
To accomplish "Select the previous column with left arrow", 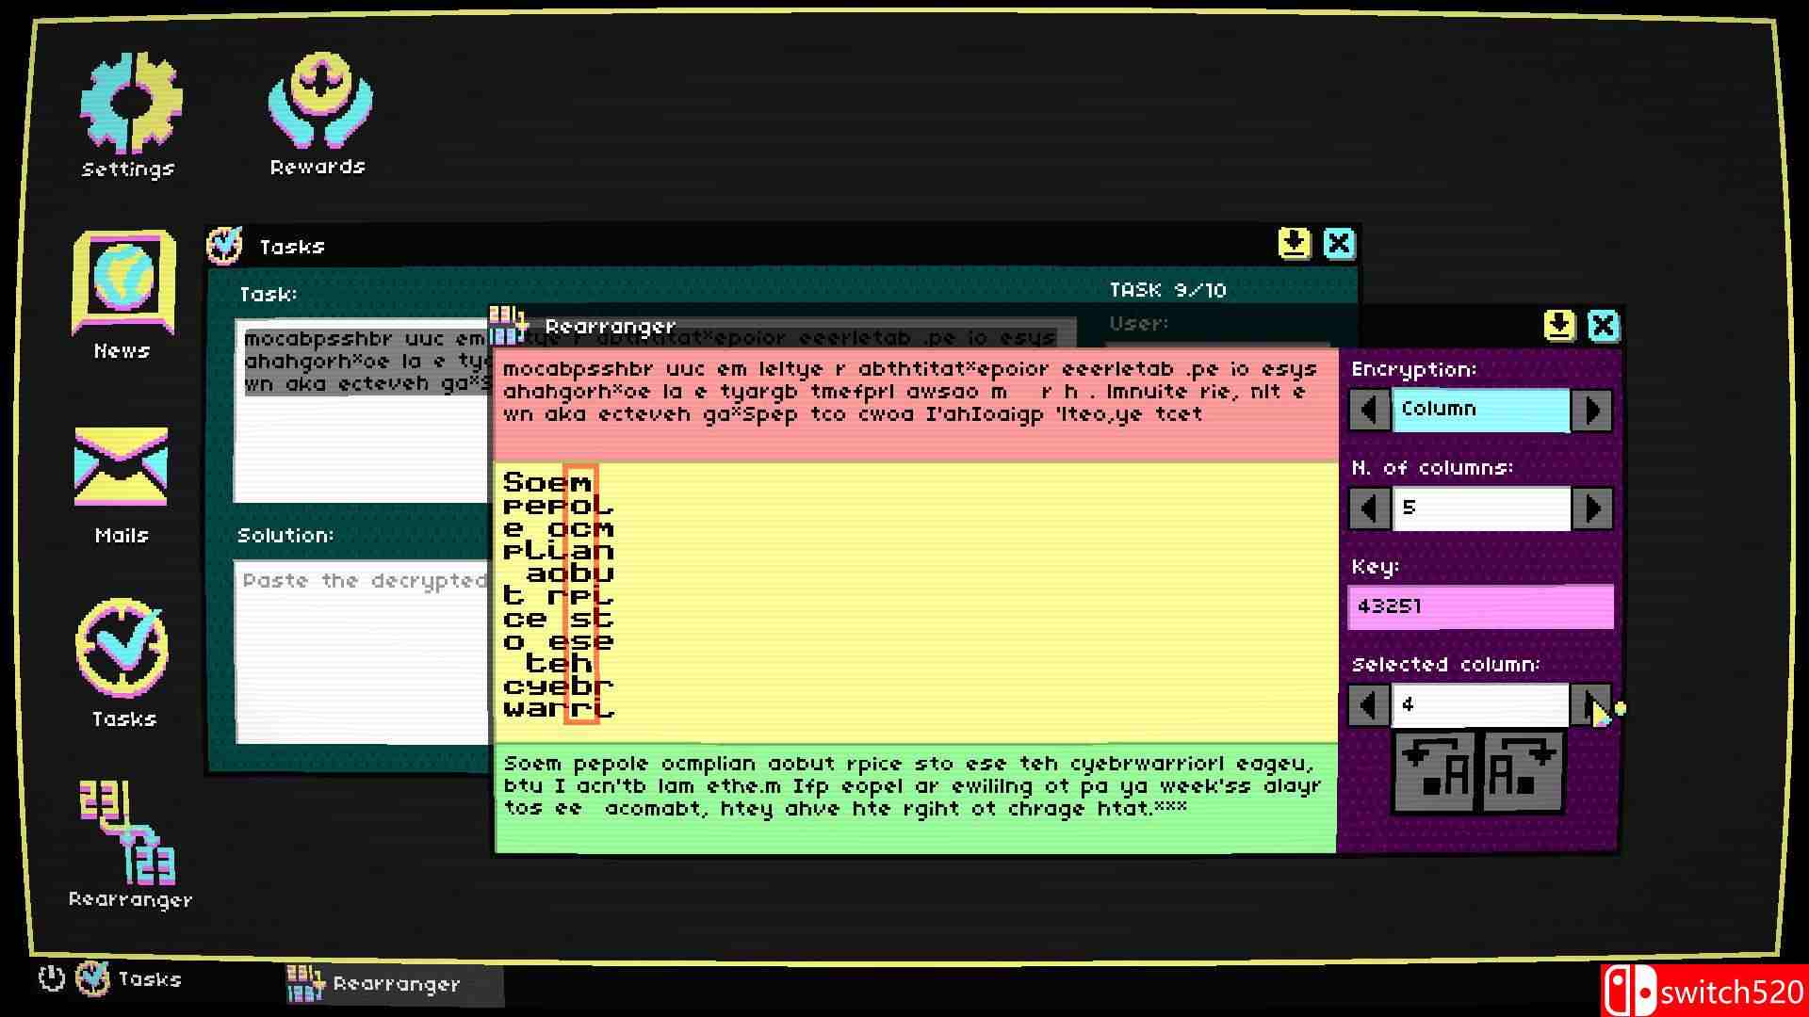I will click(x=1369, y=705).
